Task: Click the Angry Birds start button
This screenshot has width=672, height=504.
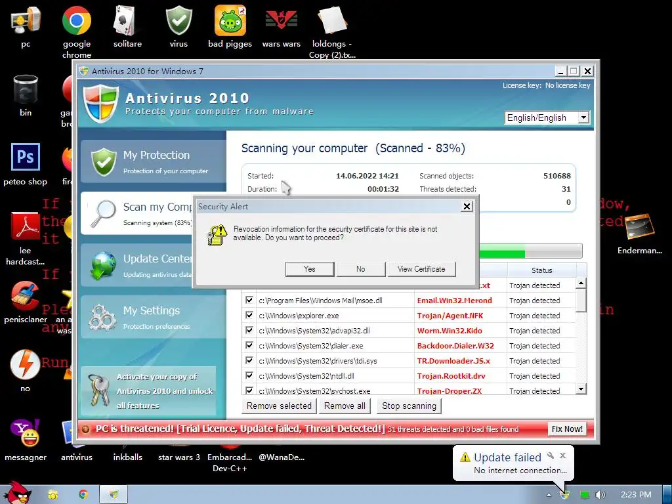Action: pyautogui.click(x=16, y=493)
